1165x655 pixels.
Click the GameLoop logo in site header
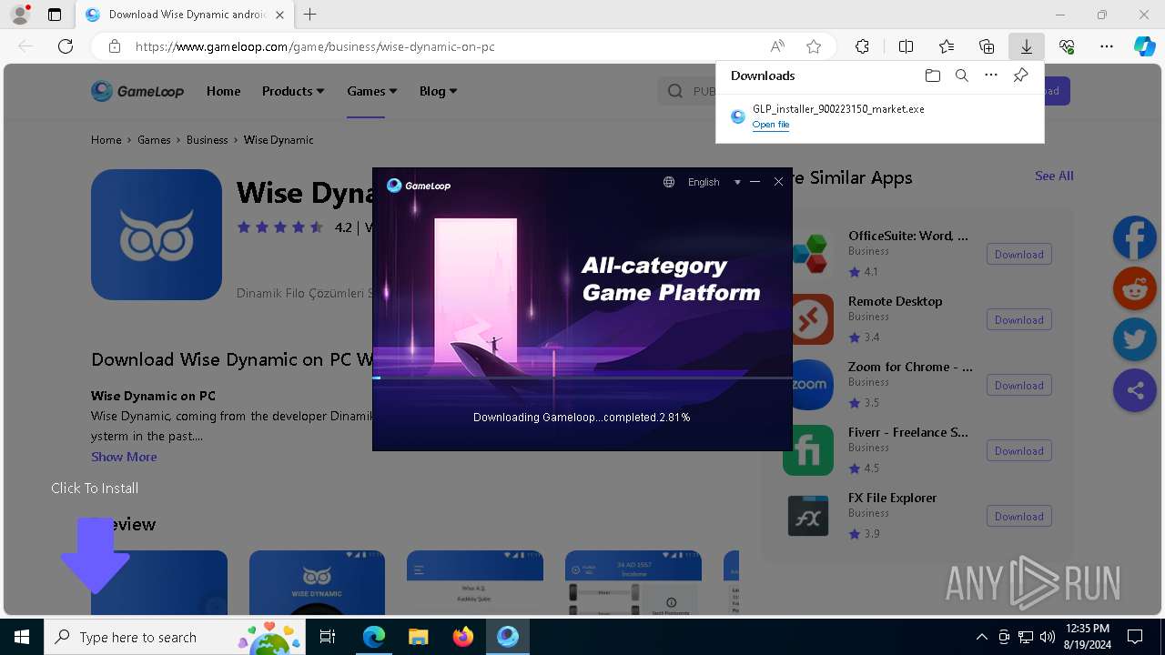137,91
